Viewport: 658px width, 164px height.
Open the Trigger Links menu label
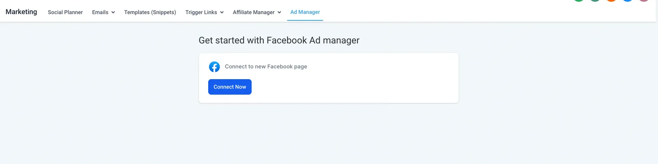201,12
